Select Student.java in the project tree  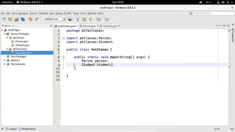22,45
